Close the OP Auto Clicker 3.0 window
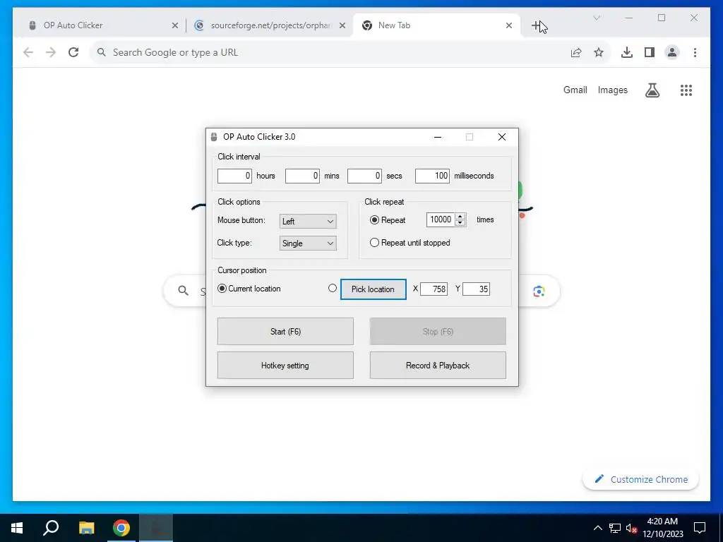 502,137
